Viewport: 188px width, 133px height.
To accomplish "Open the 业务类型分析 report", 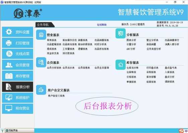I will [x=154, y=49].
